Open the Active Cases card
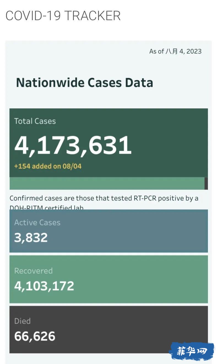 [109, 231]
